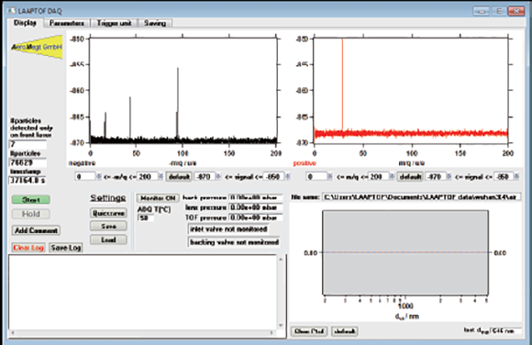Screen dimensions: 532x345
Task: Click the TOF pressure value field
Action: click(x=256, y=217)
